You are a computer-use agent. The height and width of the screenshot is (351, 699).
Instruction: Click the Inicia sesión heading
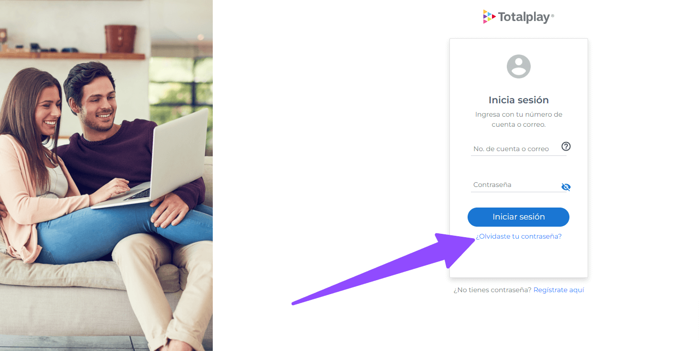(519, 100)
